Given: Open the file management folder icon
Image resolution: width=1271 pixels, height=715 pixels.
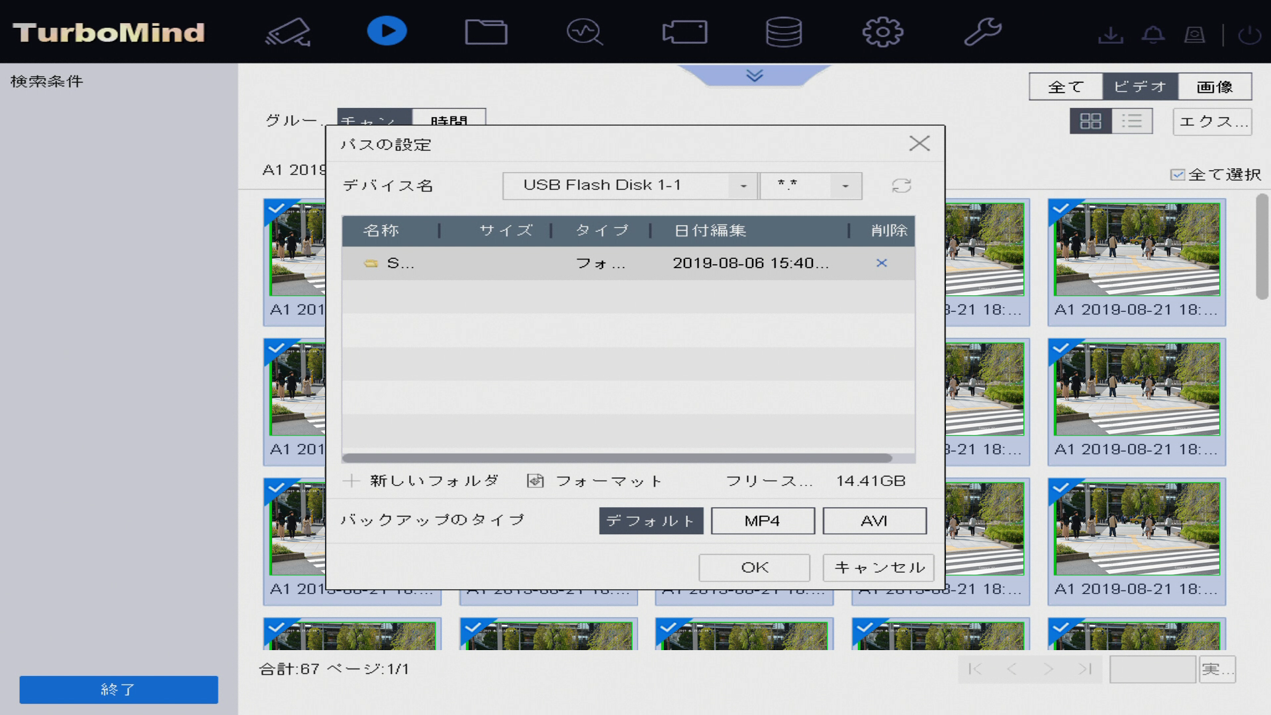Looking at the screenshot, I should tap(486, 32).
